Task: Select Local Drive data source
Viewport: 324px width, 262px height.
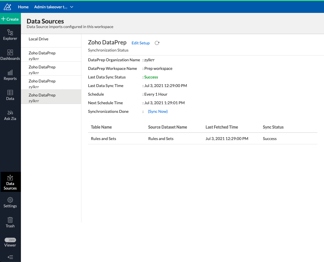Action: pyautogui.click(x=38, y=39)
